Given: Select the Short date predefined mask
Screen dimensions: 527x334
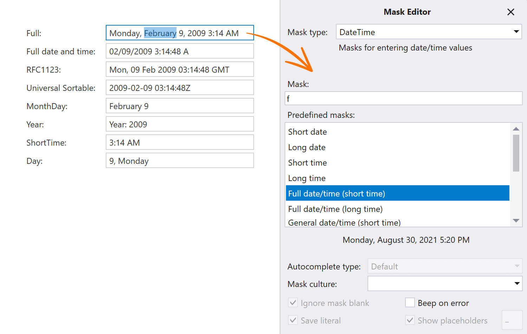Looking at the screenshot, I should coord(307,132).
